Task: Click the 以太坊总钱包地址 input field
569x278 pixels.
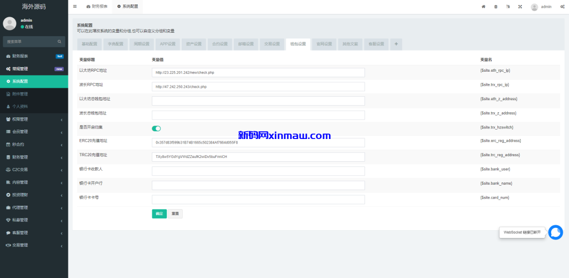Action: [258, 101]
